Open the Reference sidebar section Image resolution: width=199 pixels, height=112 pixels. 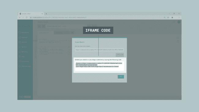coord(23,52)
